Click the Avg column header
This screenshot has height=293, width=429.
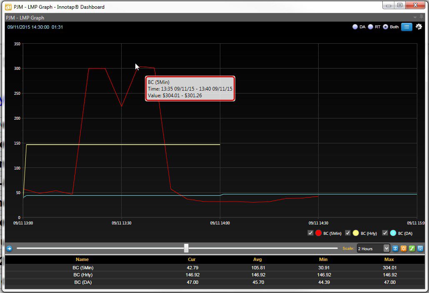point(257,259)
